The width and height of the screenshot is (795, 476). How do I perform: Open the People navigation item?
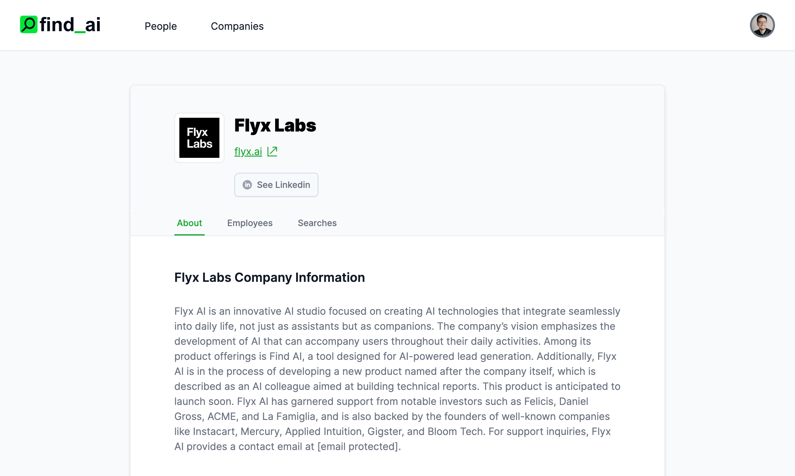coord(161,26)
